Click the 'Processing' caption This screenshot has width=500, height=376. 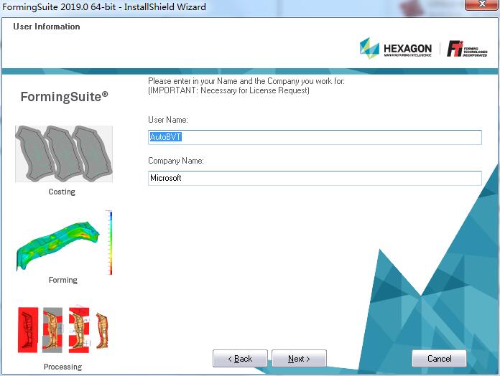coord(62,367)
